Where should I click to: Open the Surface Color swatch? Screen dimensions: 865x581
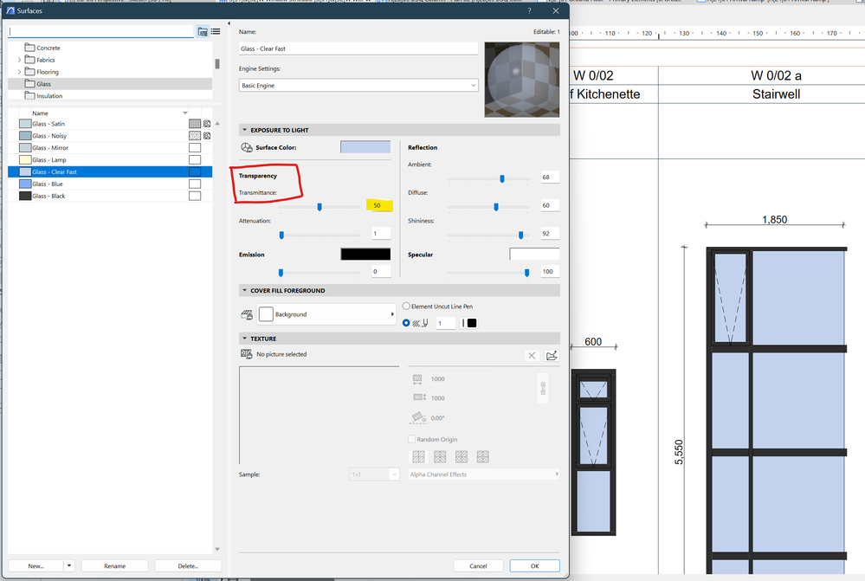click(x=365, y=147)
